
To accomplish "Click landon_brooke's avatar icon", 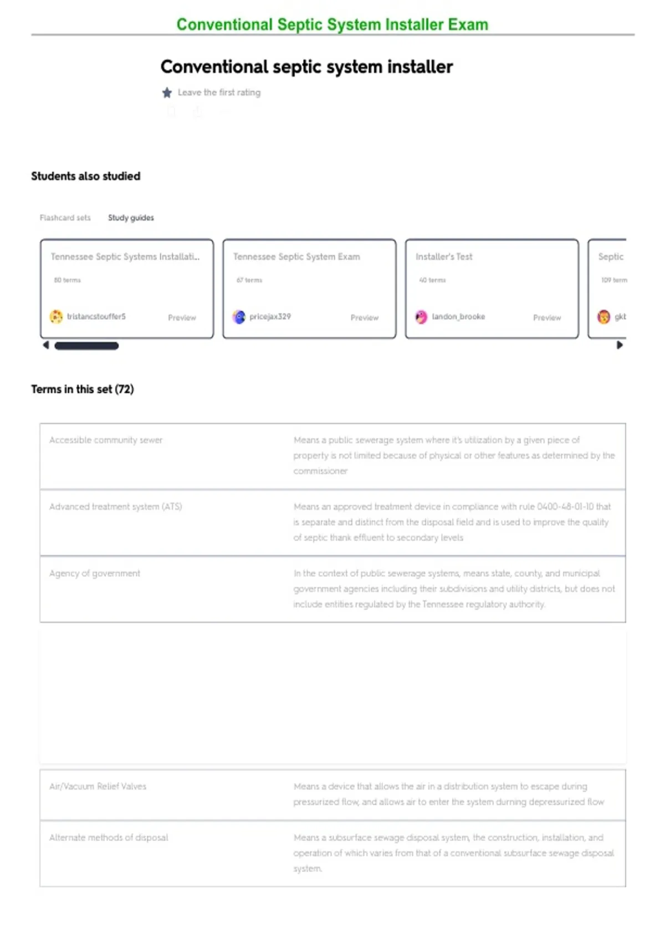I will coord(421,317).
